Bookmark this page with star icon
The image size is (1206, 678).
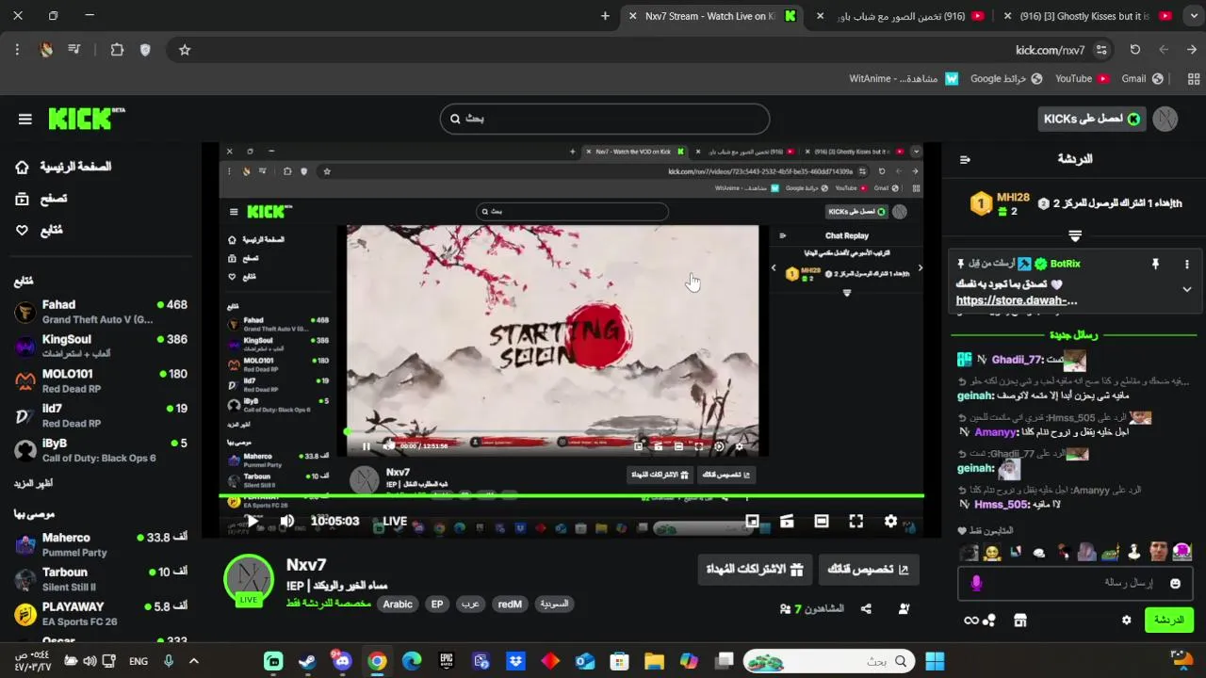[185, 50]
